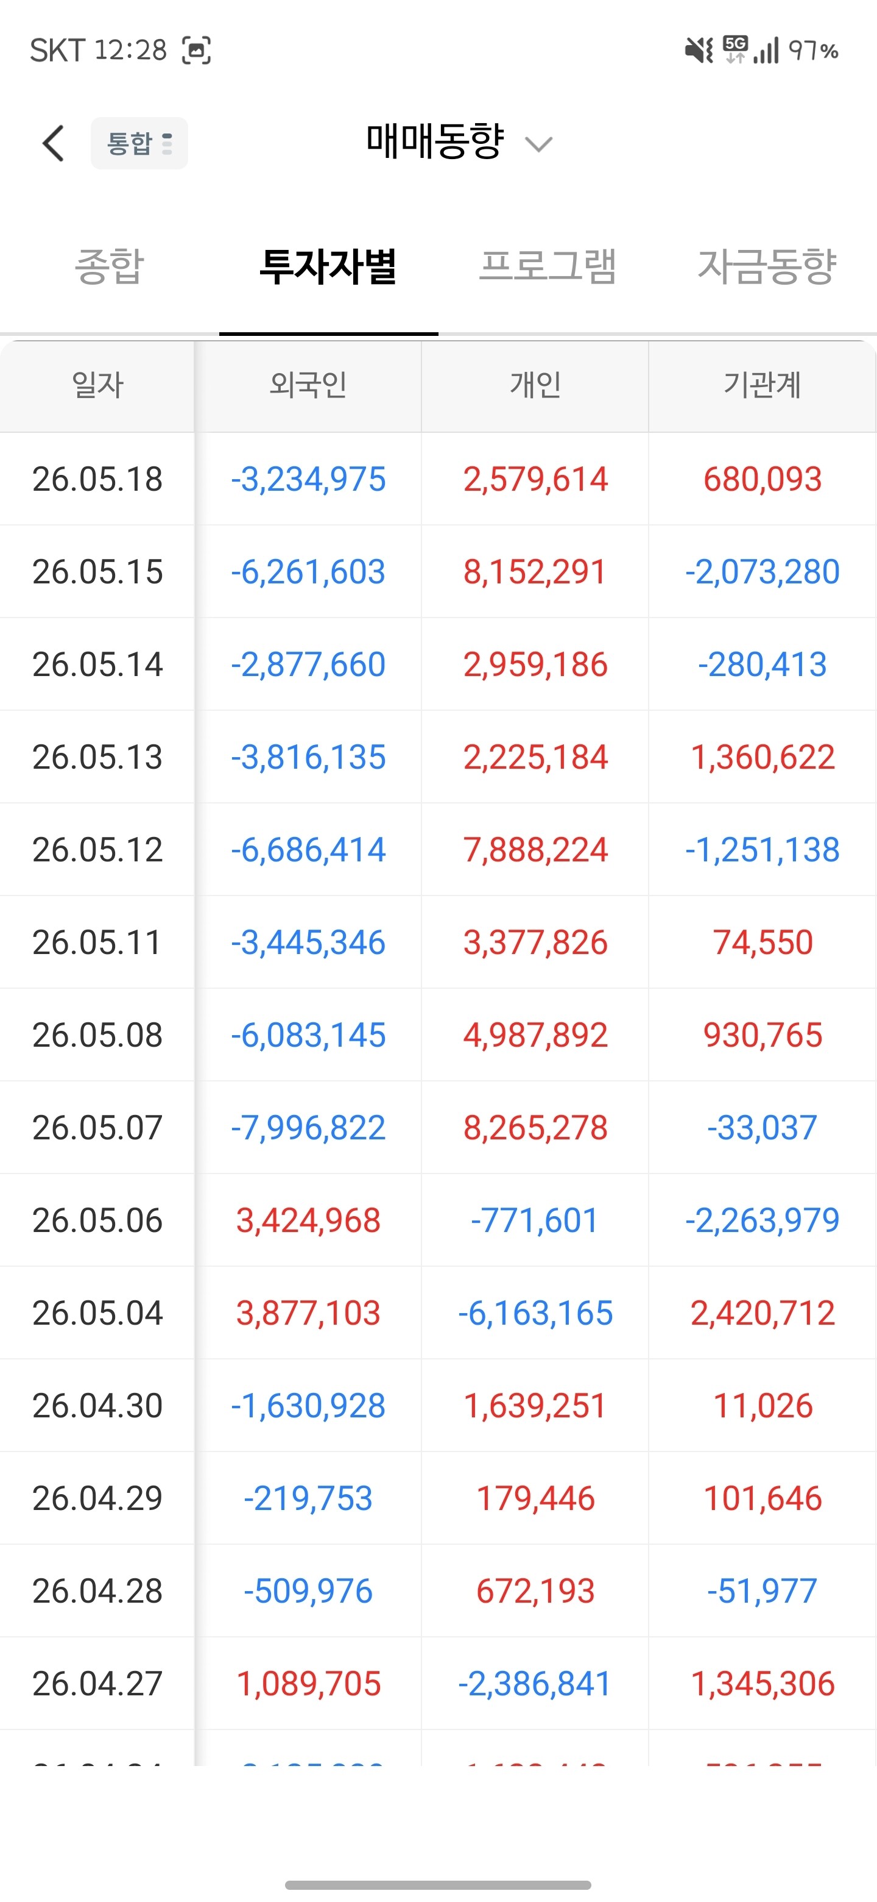Switch to the 자금동향 tab
The width and height of the screenshot is (877, 1902).
pyautogui.click(x=767, y=266)
